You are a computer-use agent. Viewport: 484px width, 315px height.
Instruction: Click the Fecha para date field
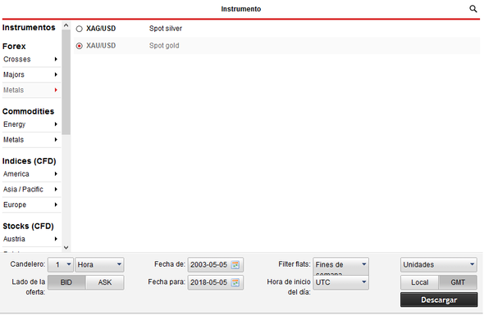tap(215, 282)
